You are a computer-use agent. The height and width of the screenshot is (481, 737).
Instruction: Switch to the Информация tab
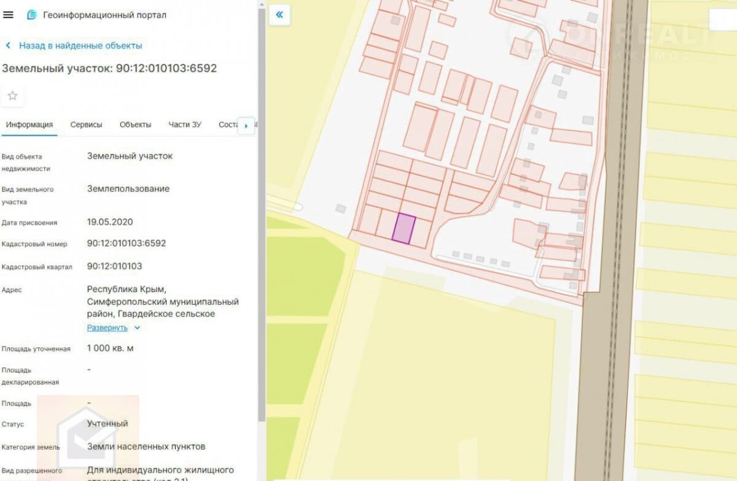tap(29, 125)
